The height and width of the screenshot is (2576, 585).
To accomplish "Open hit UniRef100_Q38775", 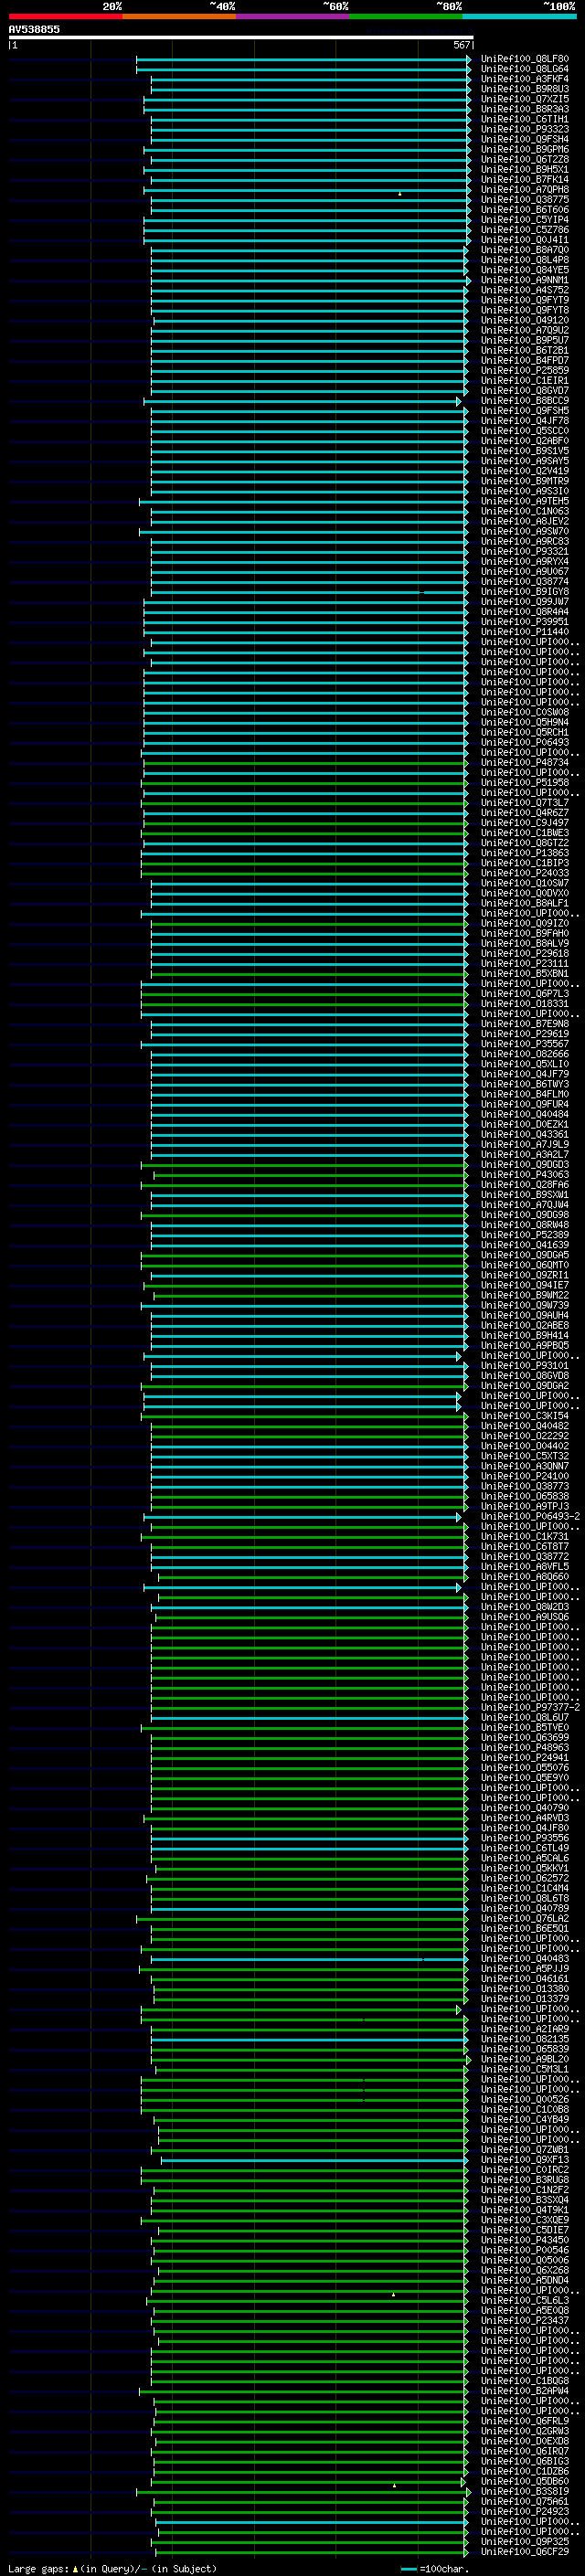I will pyautogui.click(x=525, y=200).
